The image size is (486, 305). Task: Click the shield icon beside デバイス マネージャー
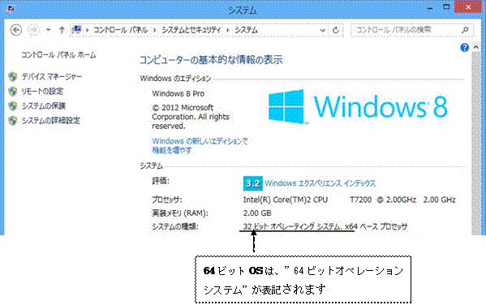tap(13, 76)
